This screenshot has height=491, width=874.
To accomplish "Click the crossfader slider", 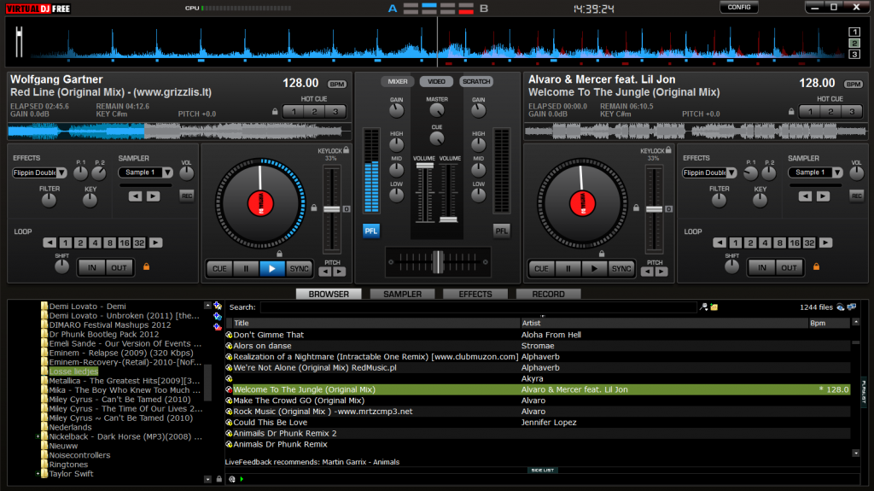I will [x=438, y=261].
